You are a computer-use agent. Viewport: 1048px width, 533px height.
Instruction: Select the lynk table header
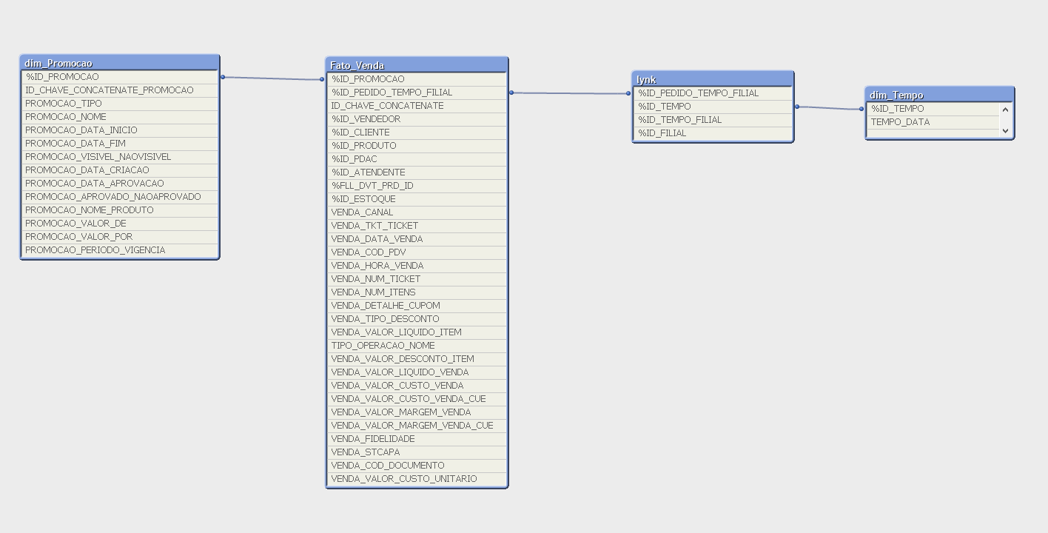coord(713,79)
